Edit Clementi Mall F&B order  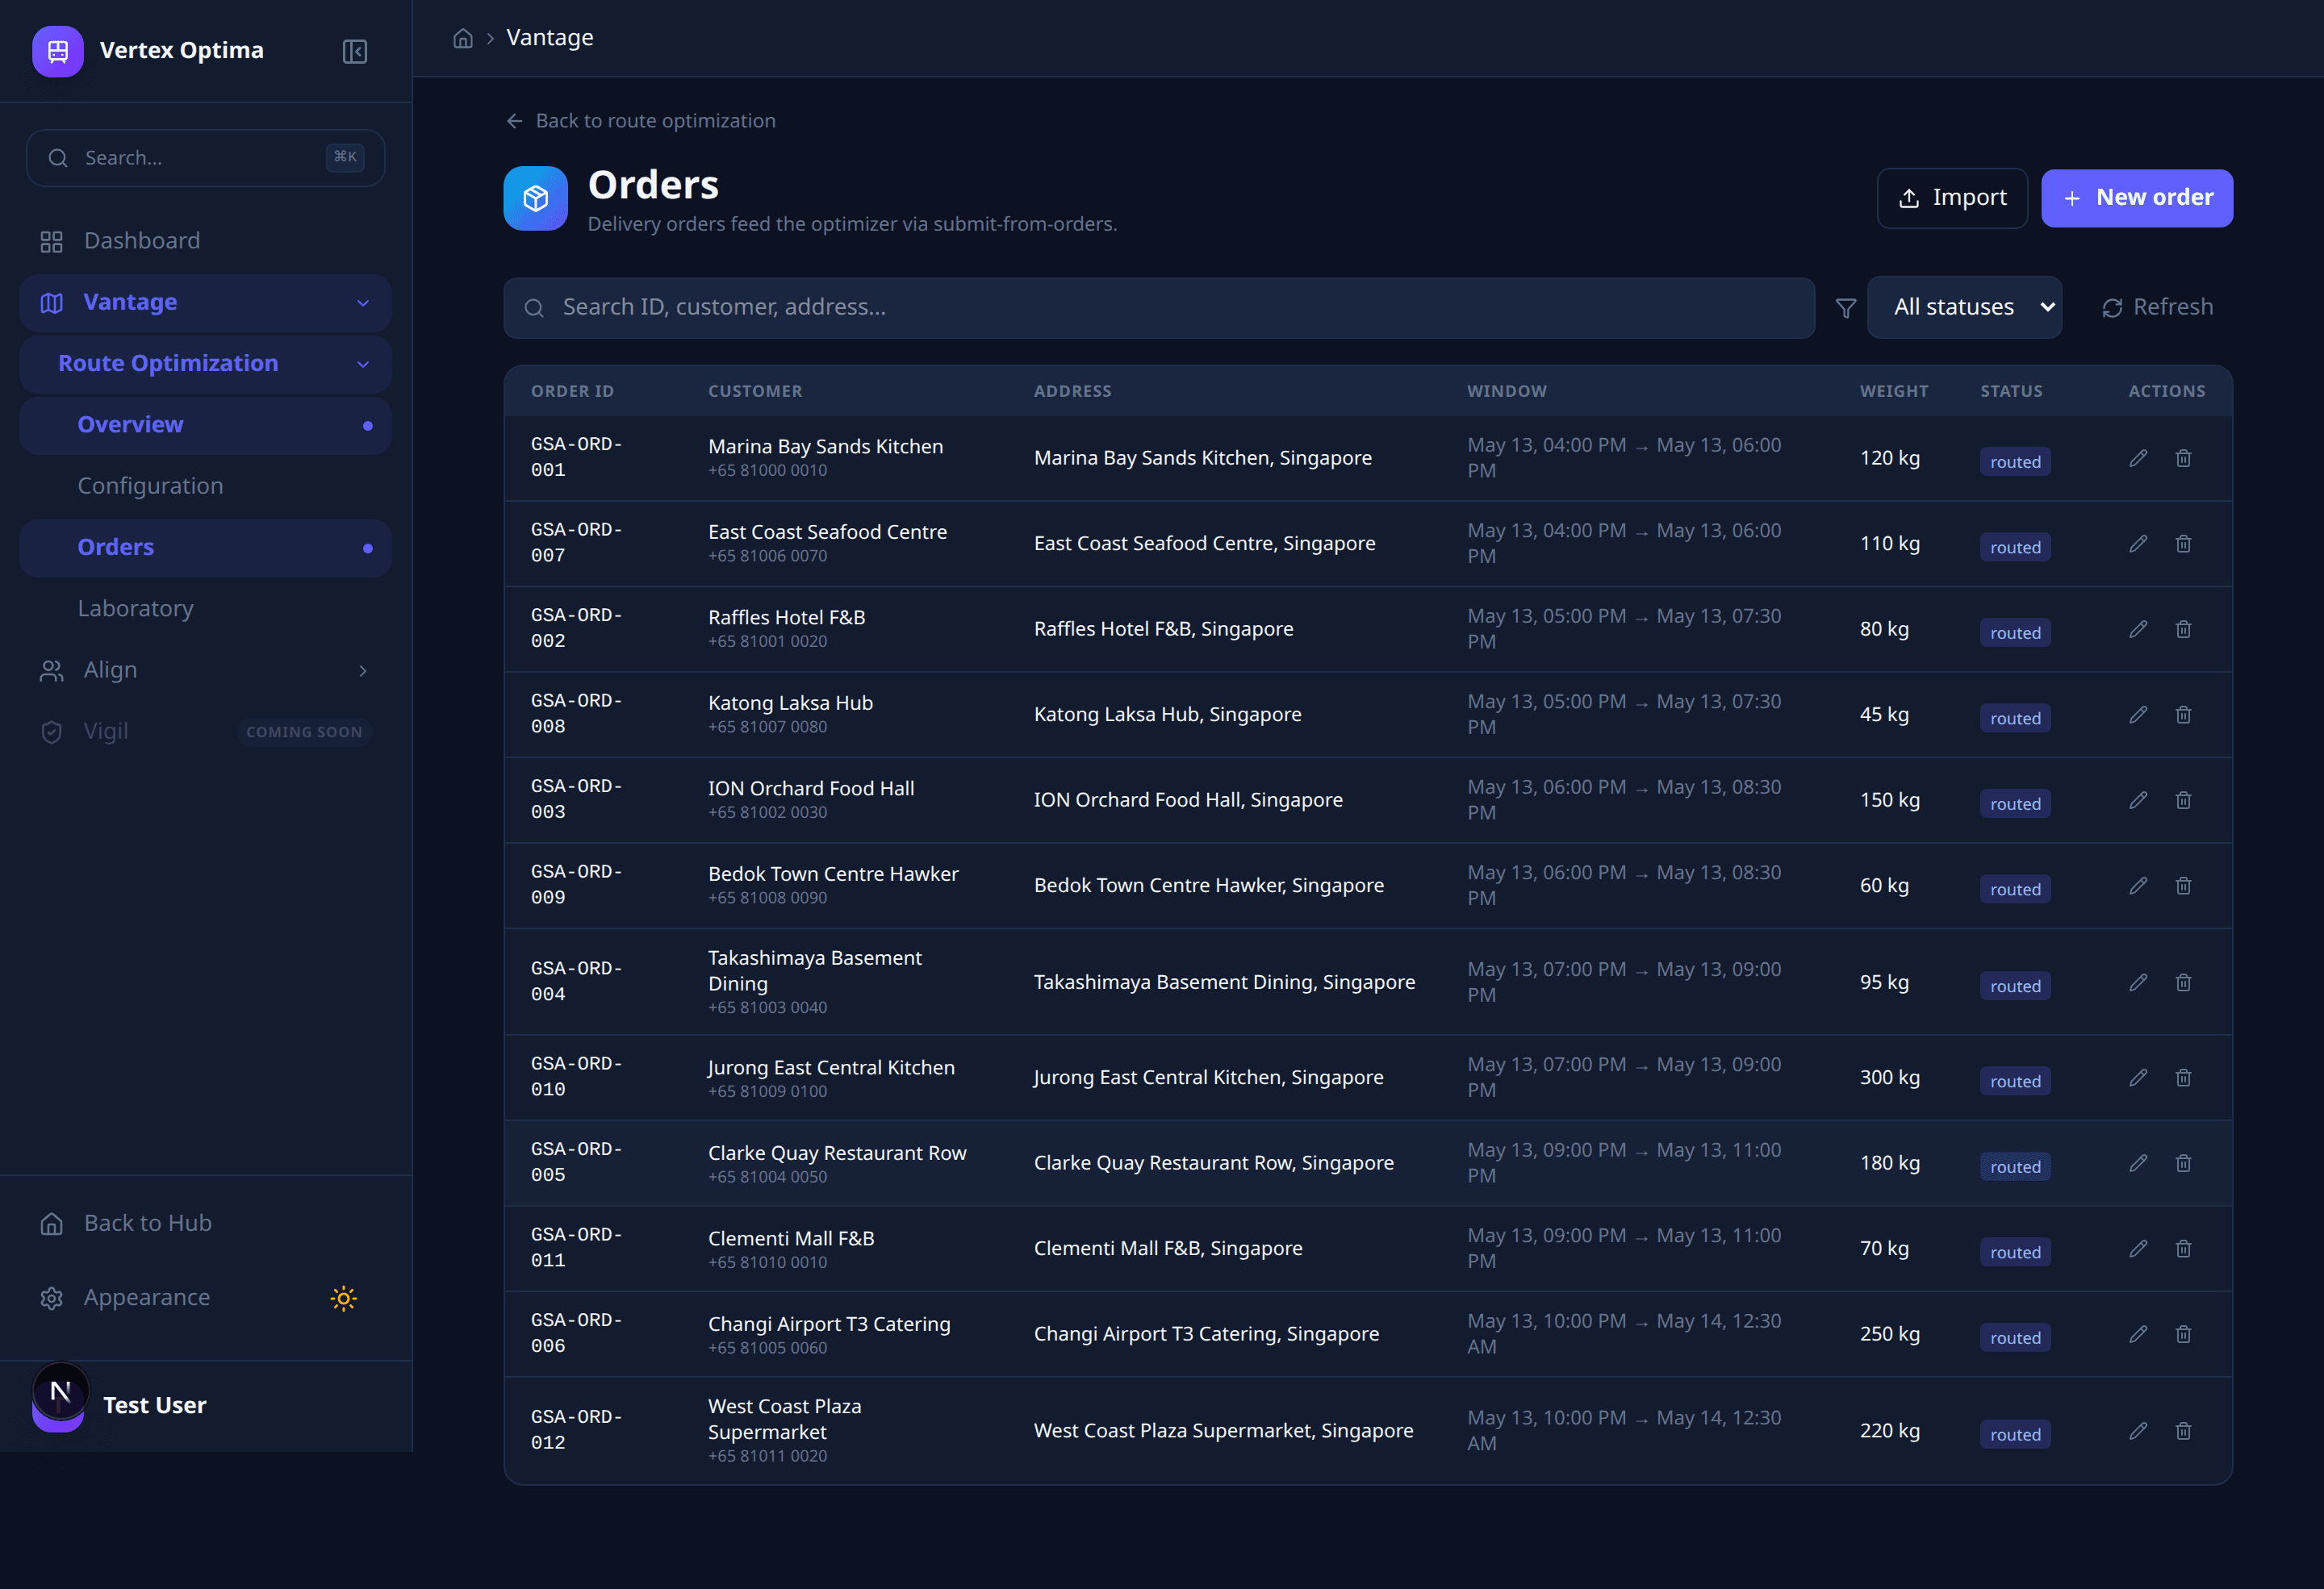pos(2138,1249)
